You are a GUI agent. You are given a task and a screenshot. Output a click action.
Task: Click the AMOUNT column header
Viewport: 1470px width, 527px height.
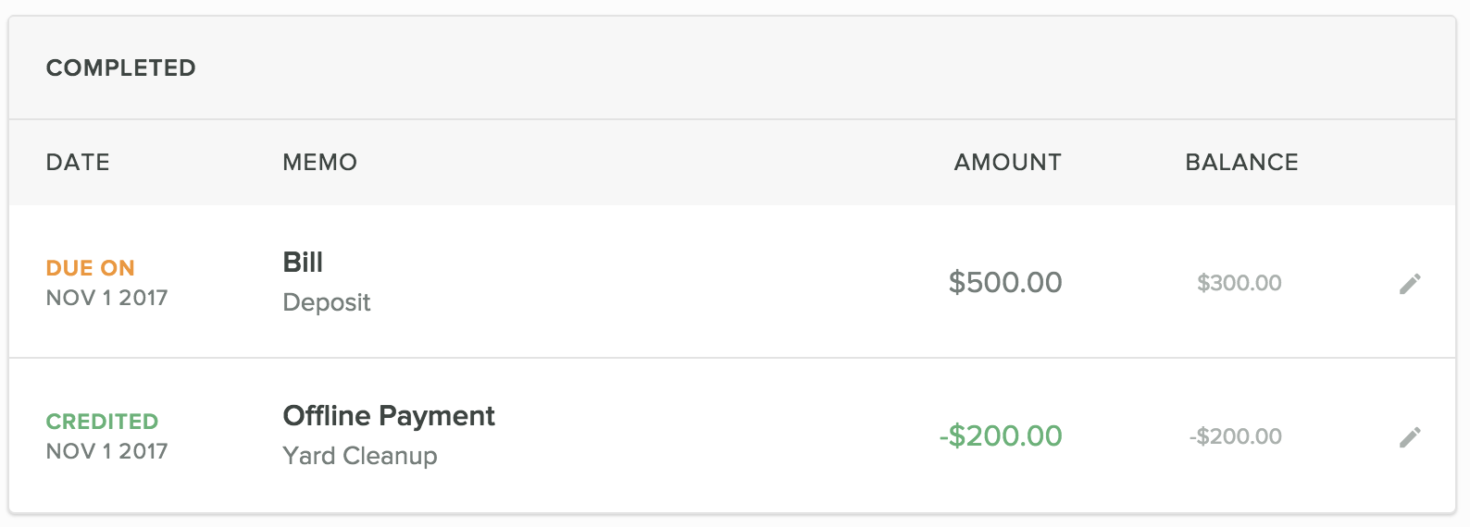1007,163
